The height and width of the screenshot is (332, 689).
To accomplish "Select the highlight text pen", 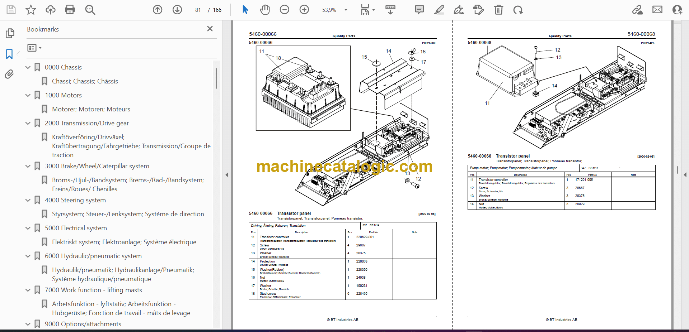I will pyautogui.click(x=439, y=10).
